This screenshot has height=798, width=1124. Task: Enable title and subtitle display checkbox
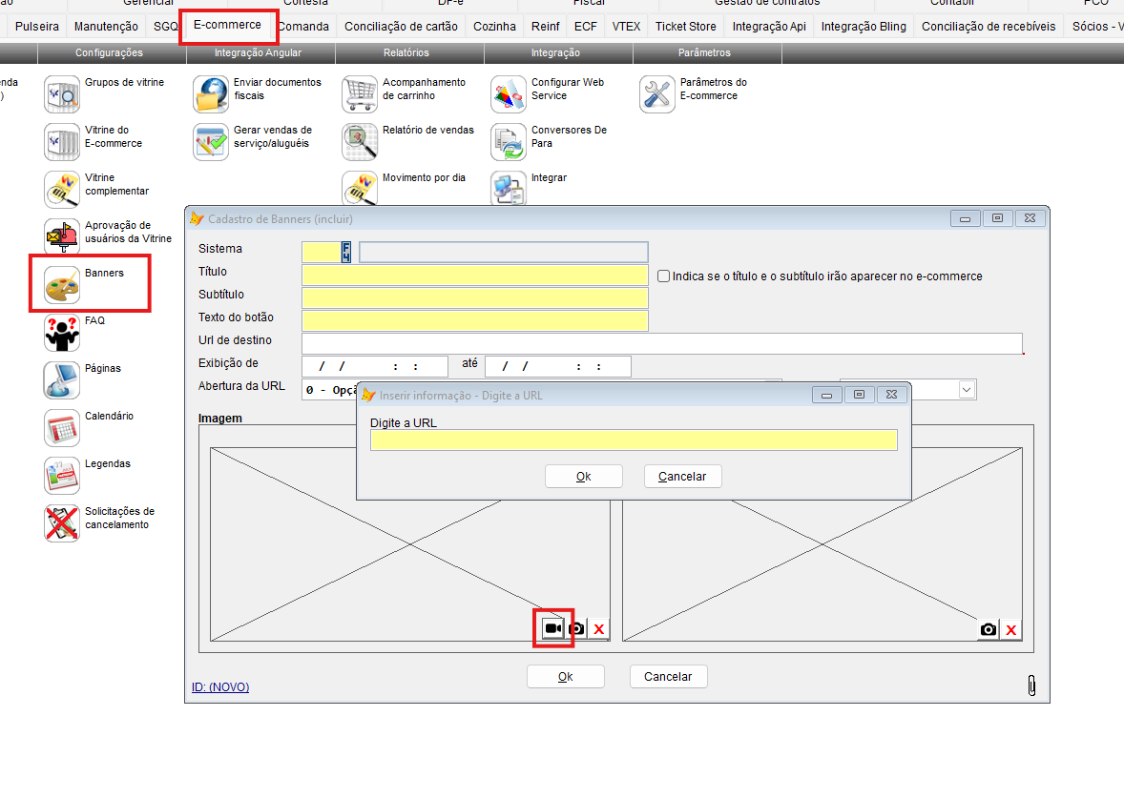(664, 276)
